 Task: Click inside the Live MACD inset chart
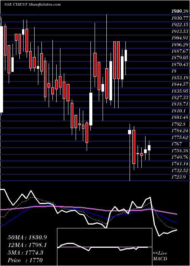[104, 247]
